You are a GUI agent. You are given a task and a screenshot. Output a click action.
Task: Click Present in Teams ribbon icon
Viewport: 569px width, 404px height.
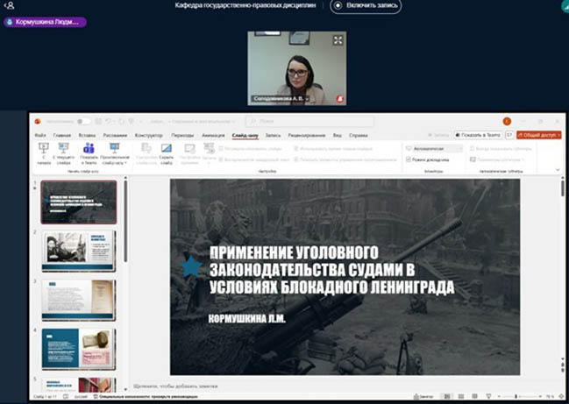(88, 150)
